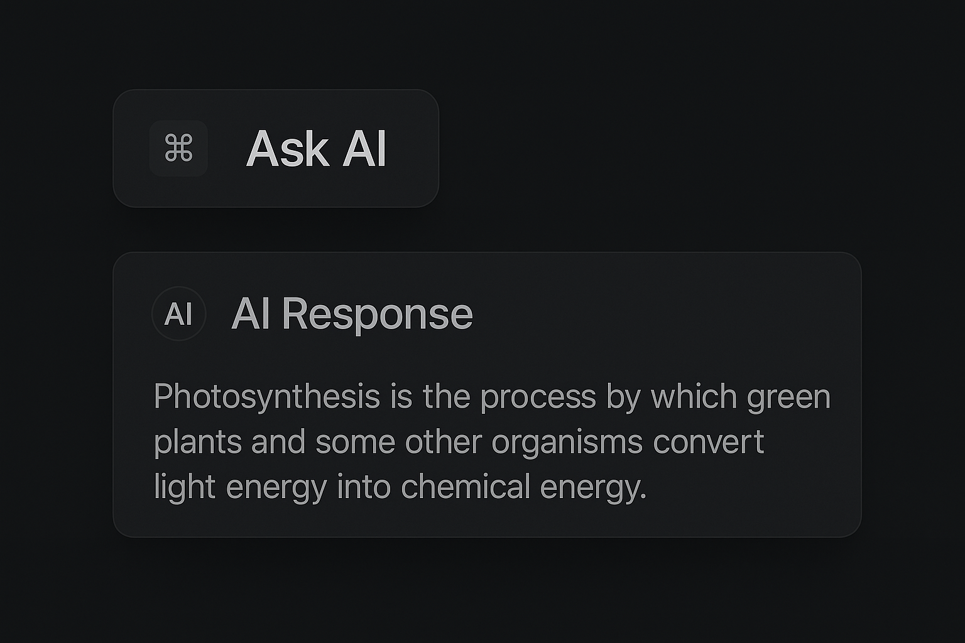Click the round AI avatar icon
Viewport: 965px width, 643px height.
tap(179, 313)
